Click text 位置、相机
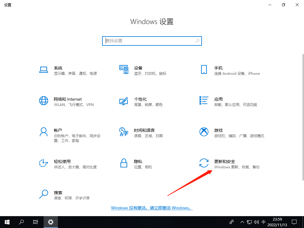Viewport: 304px width, 228px height. click(143, 167)
